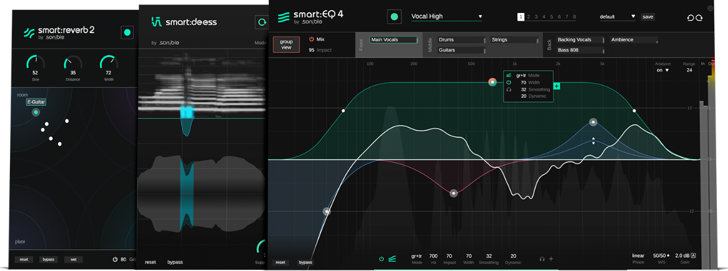Toggle the Mix power button
728x271 pixels.
pyautogui.click(x=312, y=39)
